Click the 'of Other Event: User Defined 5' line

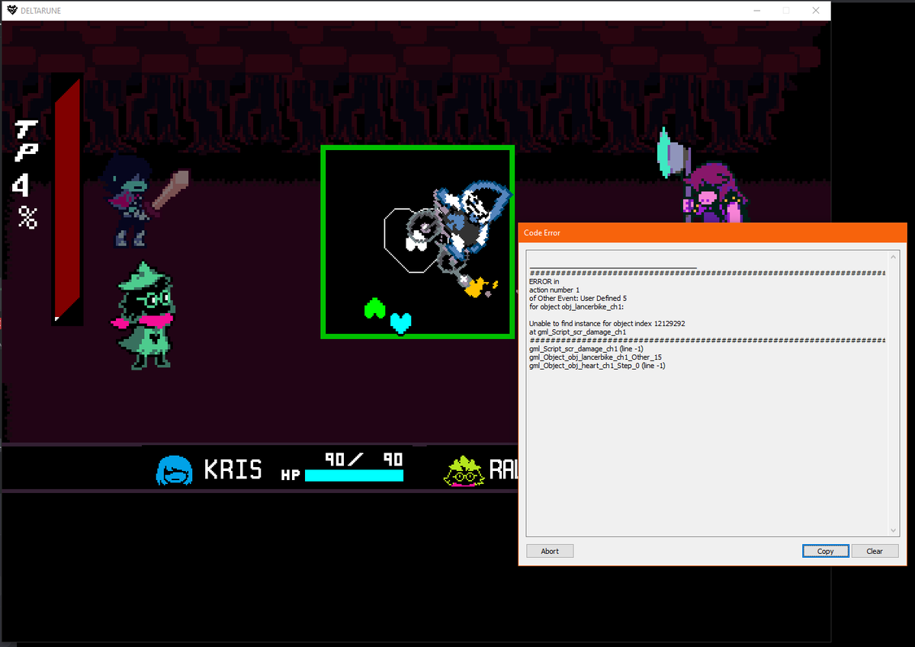tap(578, 298)
